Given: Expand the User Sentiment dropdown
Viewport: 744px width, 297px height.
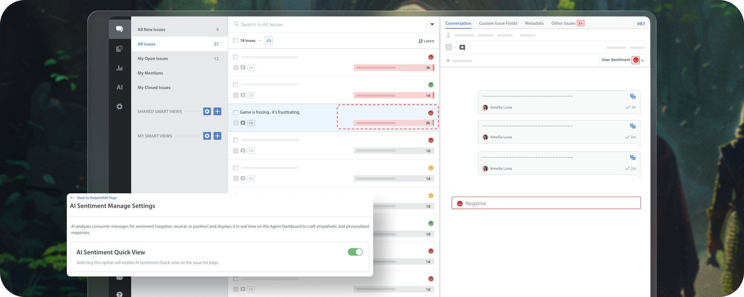Looking at the screenshot, I should point(643,60).
